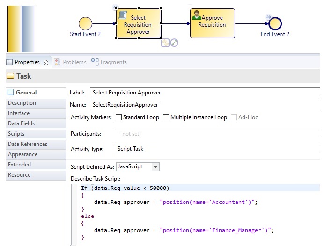Screen dimensions: 325x246
Task: Click user icon on Approve Requisition task
Action: pyautogui.click(x=197, y=15)
